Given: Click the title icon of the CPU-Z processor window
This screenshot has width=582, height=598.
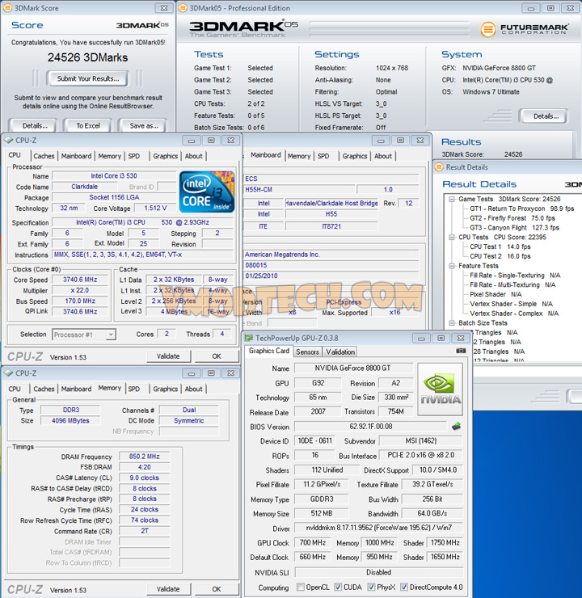Looking at the screenshot, I should pos(8,141).
